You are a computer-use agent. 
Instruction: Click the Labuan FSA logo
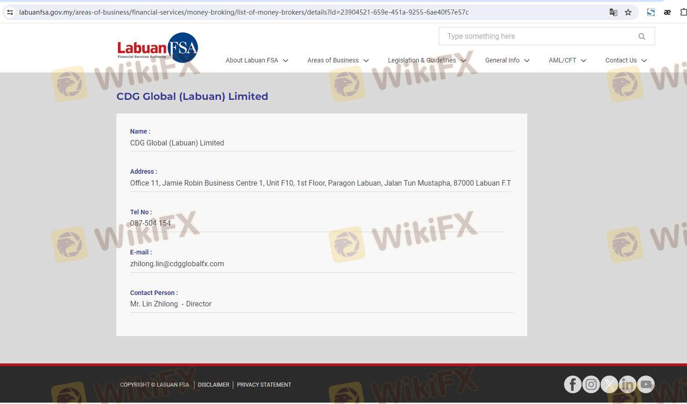(x=157, y=47)
